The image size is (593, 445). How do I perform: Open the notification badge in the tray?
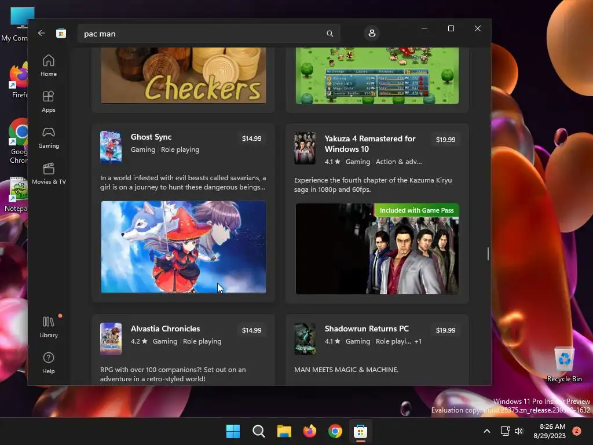pyautogui.click(x=577, y=431)
